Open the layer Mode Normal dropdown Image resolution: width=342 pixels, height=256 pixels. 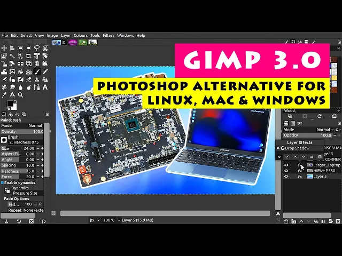pyautogui.click(x=308, y=130)
